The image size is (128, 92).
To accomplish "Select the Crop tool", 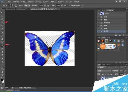I will 2,26.
